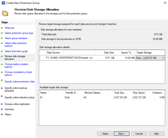168x138 pixels.
Task: Click blue bullet beside Status step
Action: tap(2, 114)
